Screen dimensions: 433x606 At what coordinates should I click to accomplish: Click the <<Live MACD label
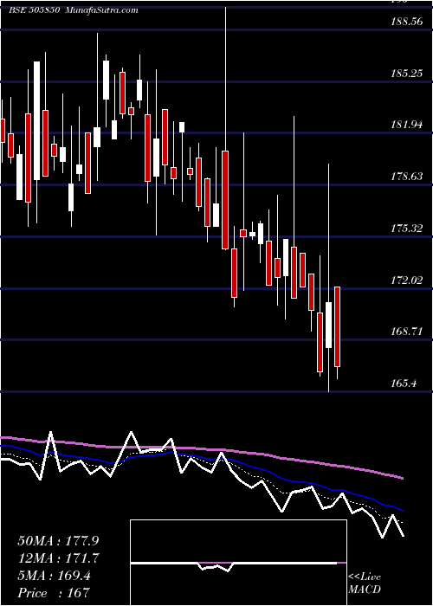(365, 583)
